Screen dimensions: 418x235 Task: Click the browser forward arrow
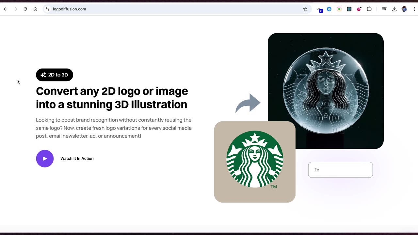(15, 9)
